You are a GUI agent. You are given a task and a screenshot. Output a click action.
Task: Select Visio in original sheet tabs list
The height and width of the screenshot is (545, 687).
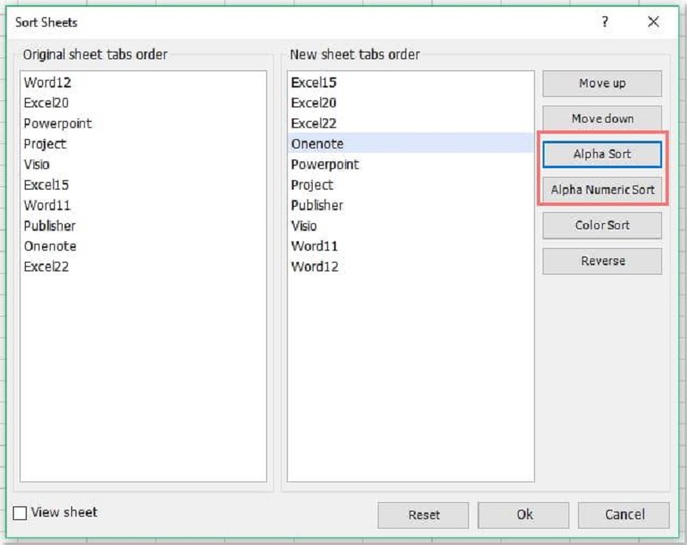click(x=37, y=164)
